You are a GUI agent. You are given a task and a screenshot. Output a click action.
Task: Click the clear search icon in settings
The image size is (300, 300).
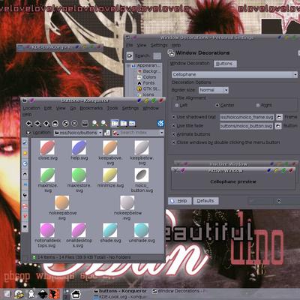pyautogui.click(x=130, y=55)
